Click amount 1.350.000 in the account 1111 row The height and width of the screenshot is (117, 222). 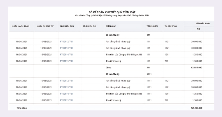tap(197, 94)
